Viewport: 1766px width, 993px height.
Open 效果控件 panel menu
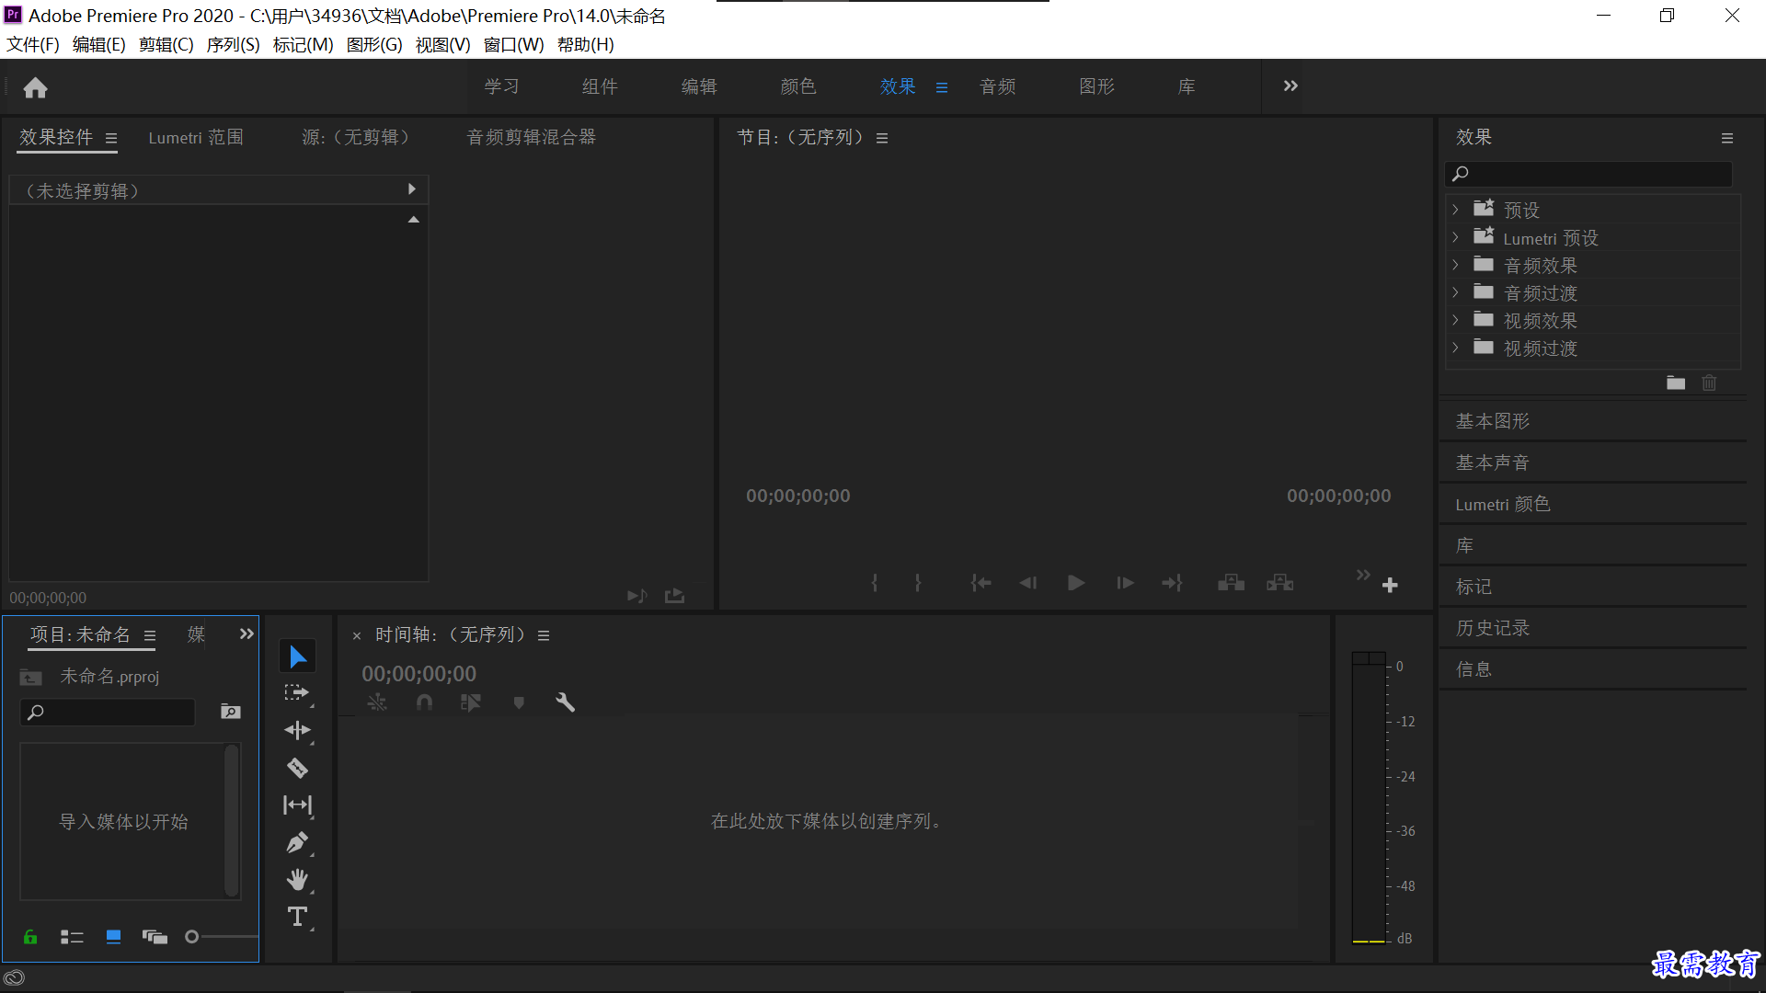click(111, 139)
